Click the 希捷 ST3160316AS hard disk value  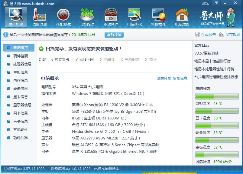tap(109, 125)
